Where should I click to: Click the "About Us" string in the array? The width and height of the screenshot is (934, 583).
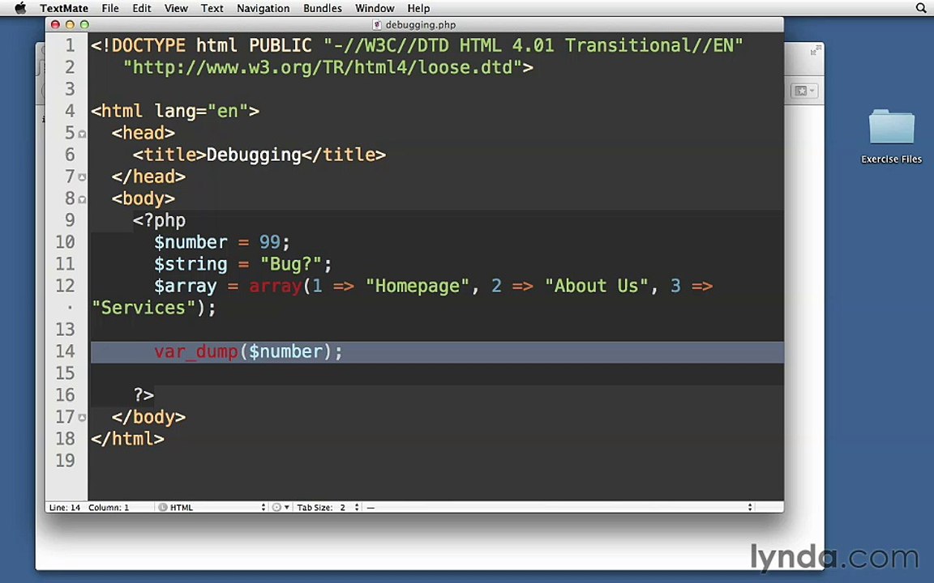596,286
